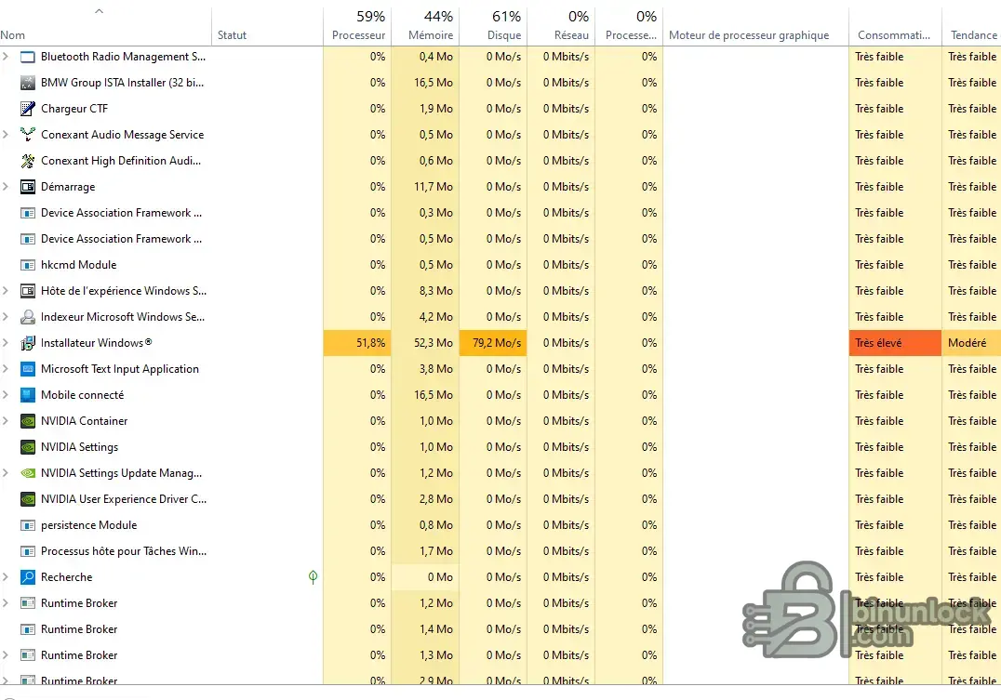Sort by the Processeur column header
The width and height of the screenshot is (1001, 700).
pyautogui.click(x=357, y=25)
